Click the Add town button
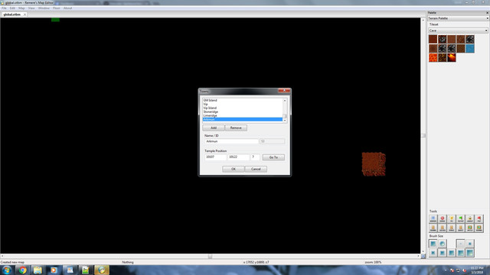 coord(214,128)
